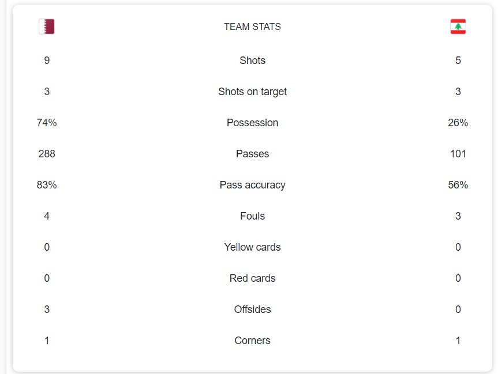Click Qatar's 83% pass accuracy value
Image resolution: width=498 pixels, height=374 pixels.
tap(47, 185)
